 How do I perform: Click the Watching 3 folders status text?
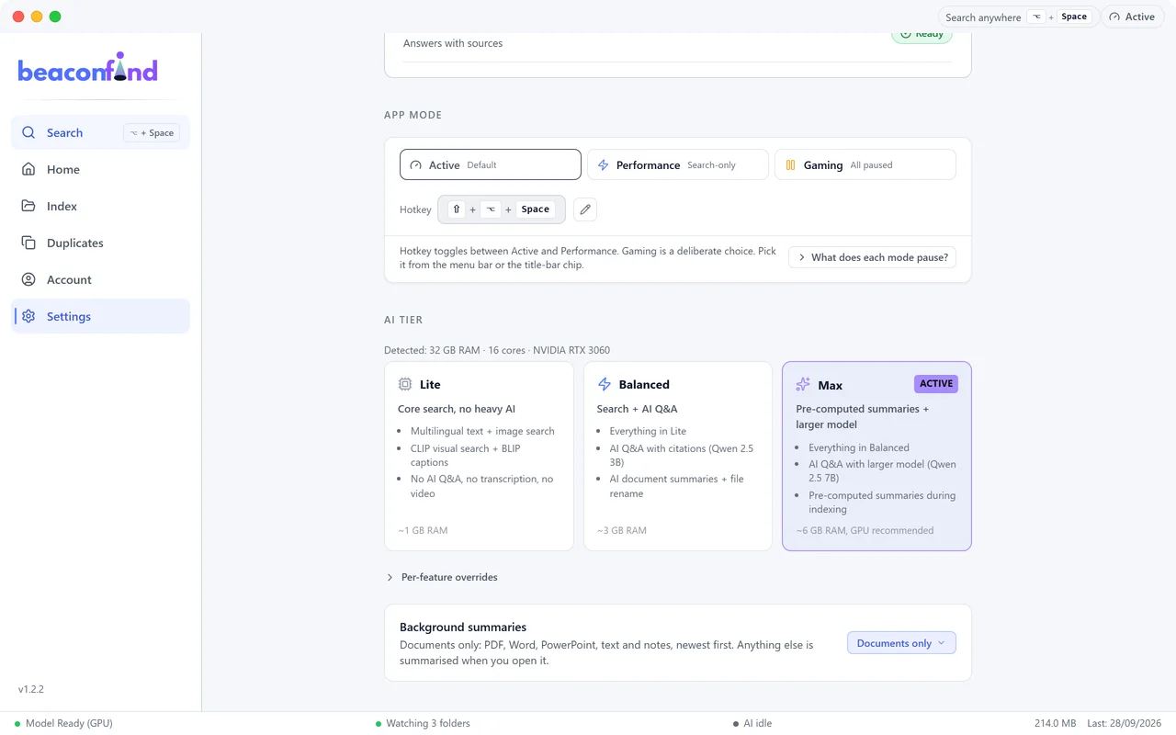428,724
